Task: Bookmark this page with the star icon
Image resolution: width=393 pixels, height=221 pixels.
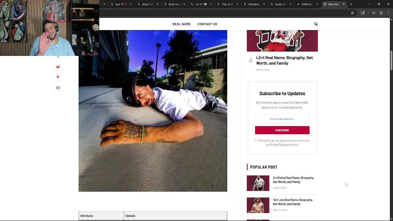Action: (x=352, y=13)
